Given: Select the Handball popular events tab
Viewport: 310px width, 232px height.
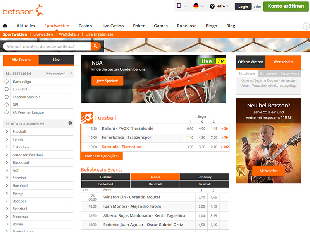Looking at the screenshot, I should 155,184.
